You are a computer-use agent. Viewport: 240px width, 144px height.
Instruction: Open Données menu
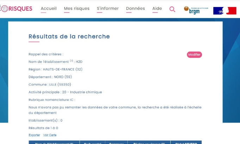point(135,8)
